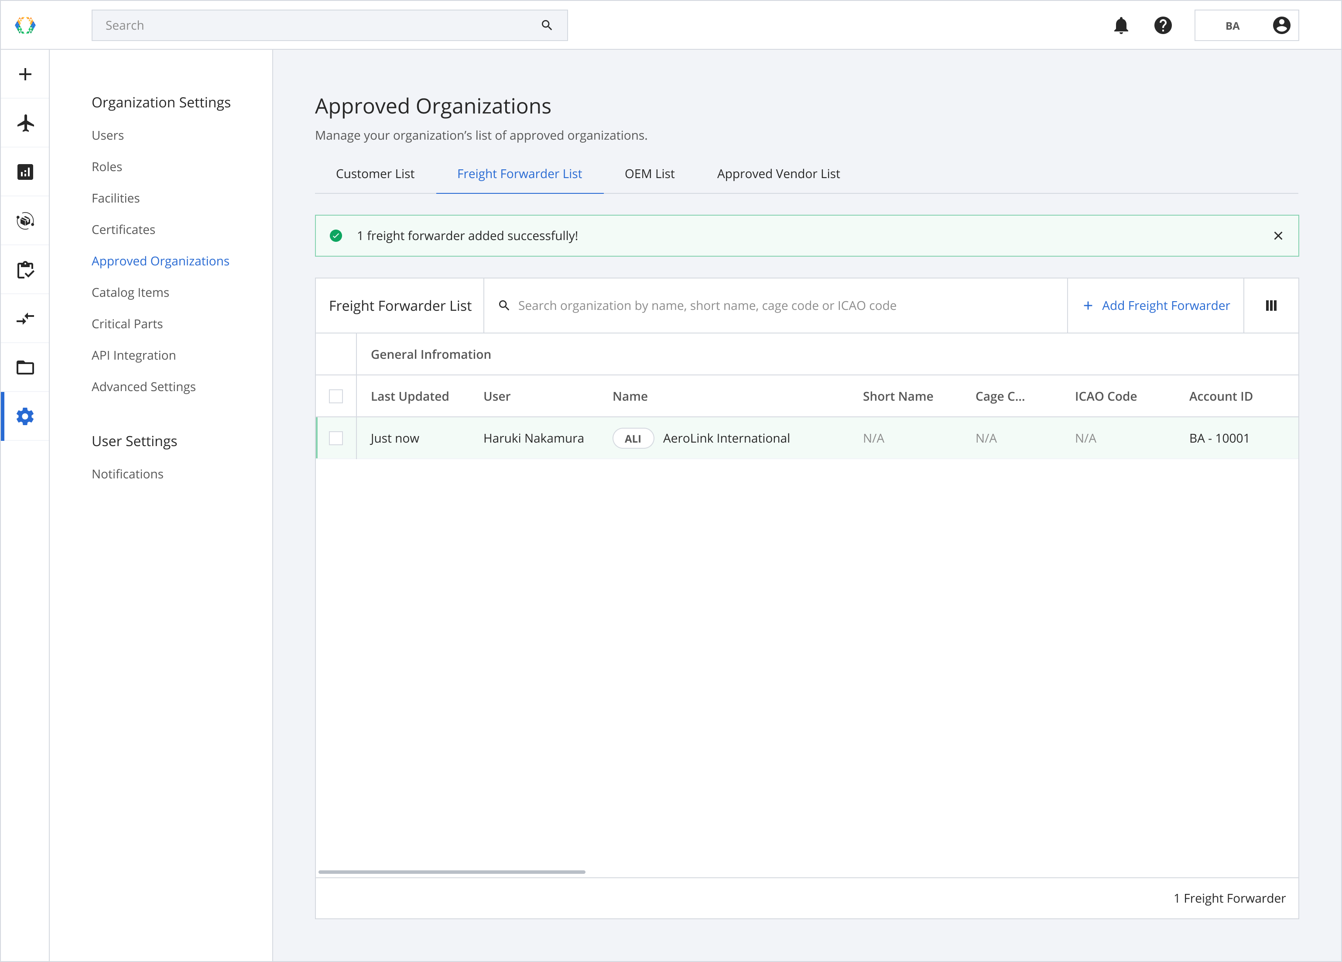Click the search icon in the organization search field
This screenshot has height=962, width=1342.
(504, 306)
